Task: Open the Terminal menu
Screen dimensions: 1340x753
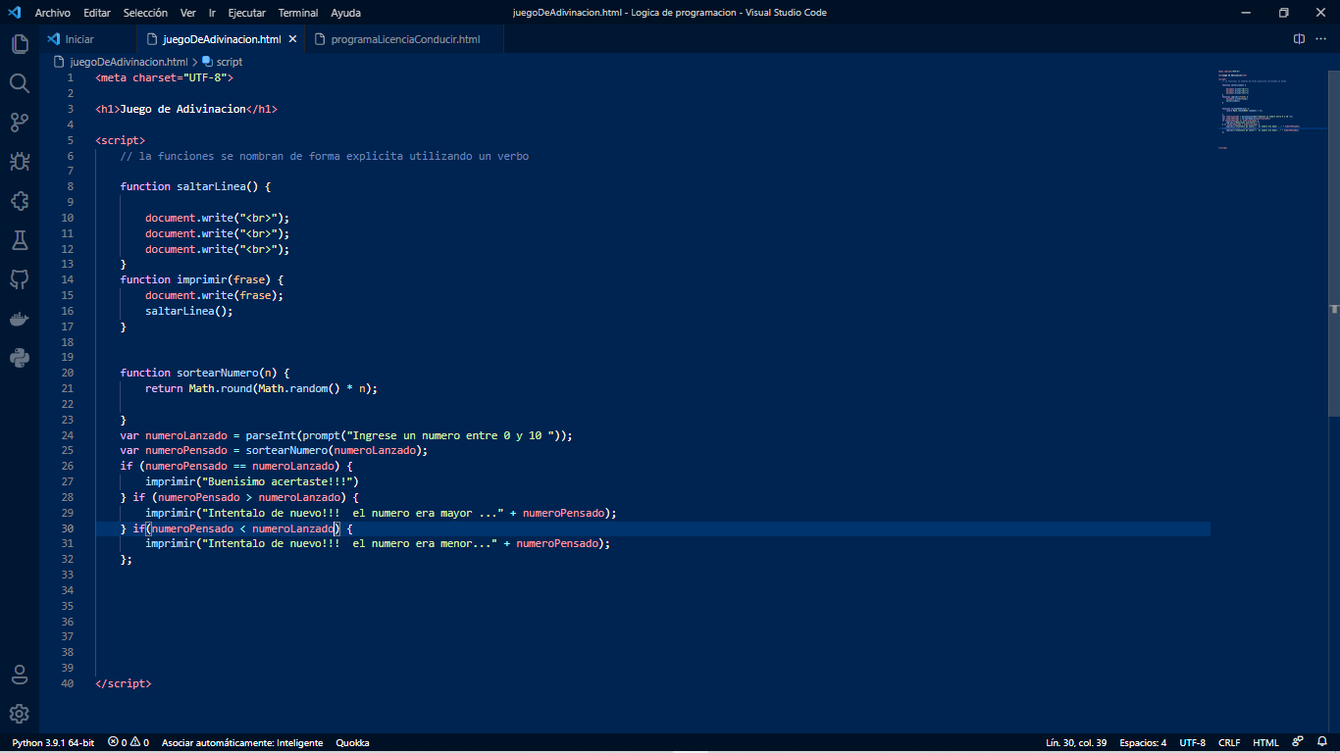Action: [298, 13]
